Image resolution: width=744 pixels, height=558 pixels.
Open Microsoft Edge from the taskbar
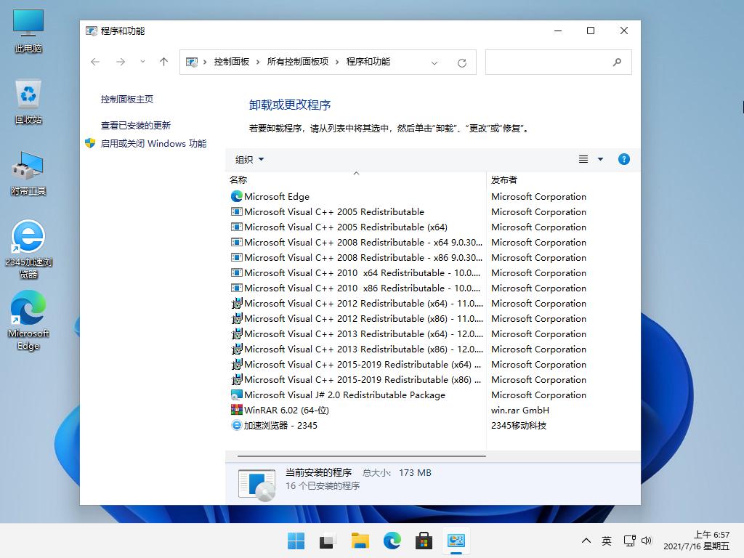click(392, 541)
